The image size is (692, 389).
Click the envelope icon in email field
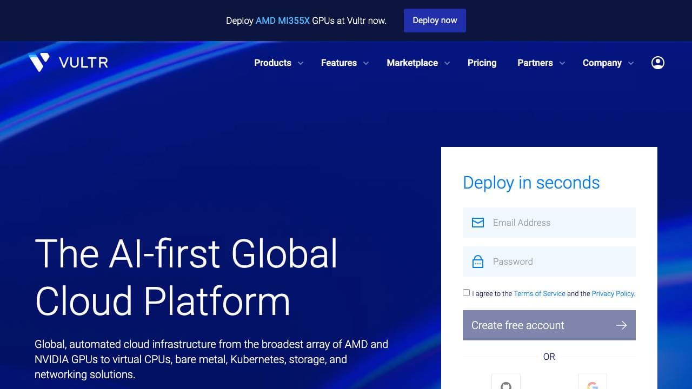coord(478,223)
